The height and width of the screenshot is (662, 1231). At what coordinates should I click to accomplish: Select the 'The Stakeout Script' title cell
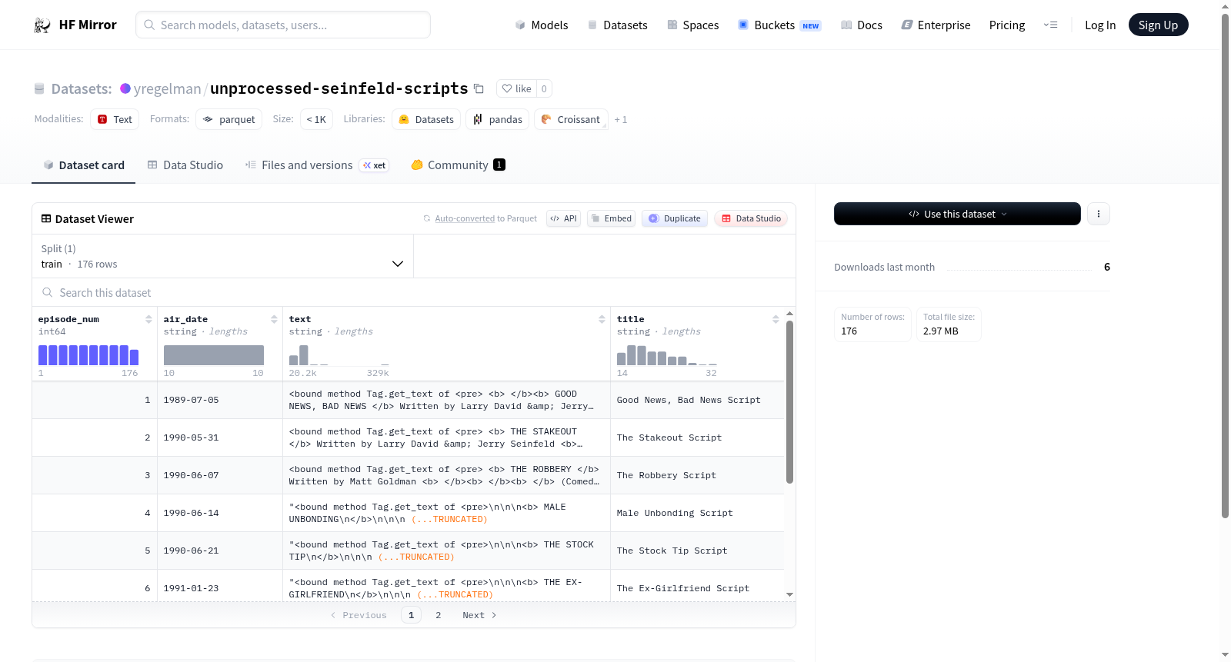click(x=697, y=437)
